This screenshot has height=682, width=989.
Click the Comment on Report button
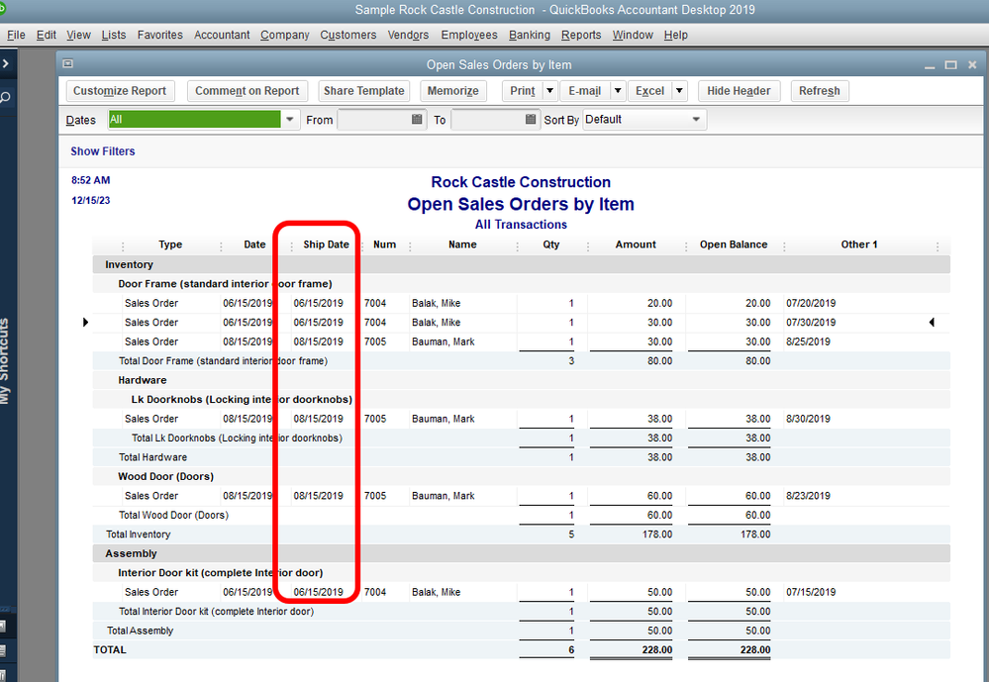pos(247,91)
